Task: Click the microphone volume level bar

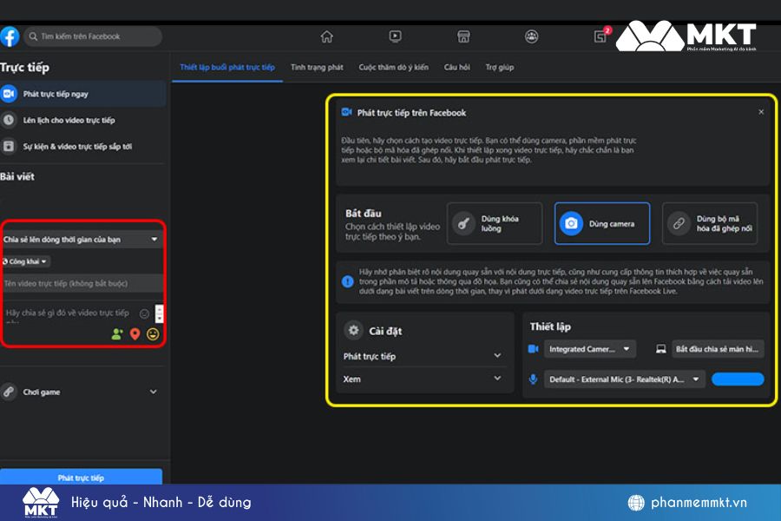Action: [738, 379]
